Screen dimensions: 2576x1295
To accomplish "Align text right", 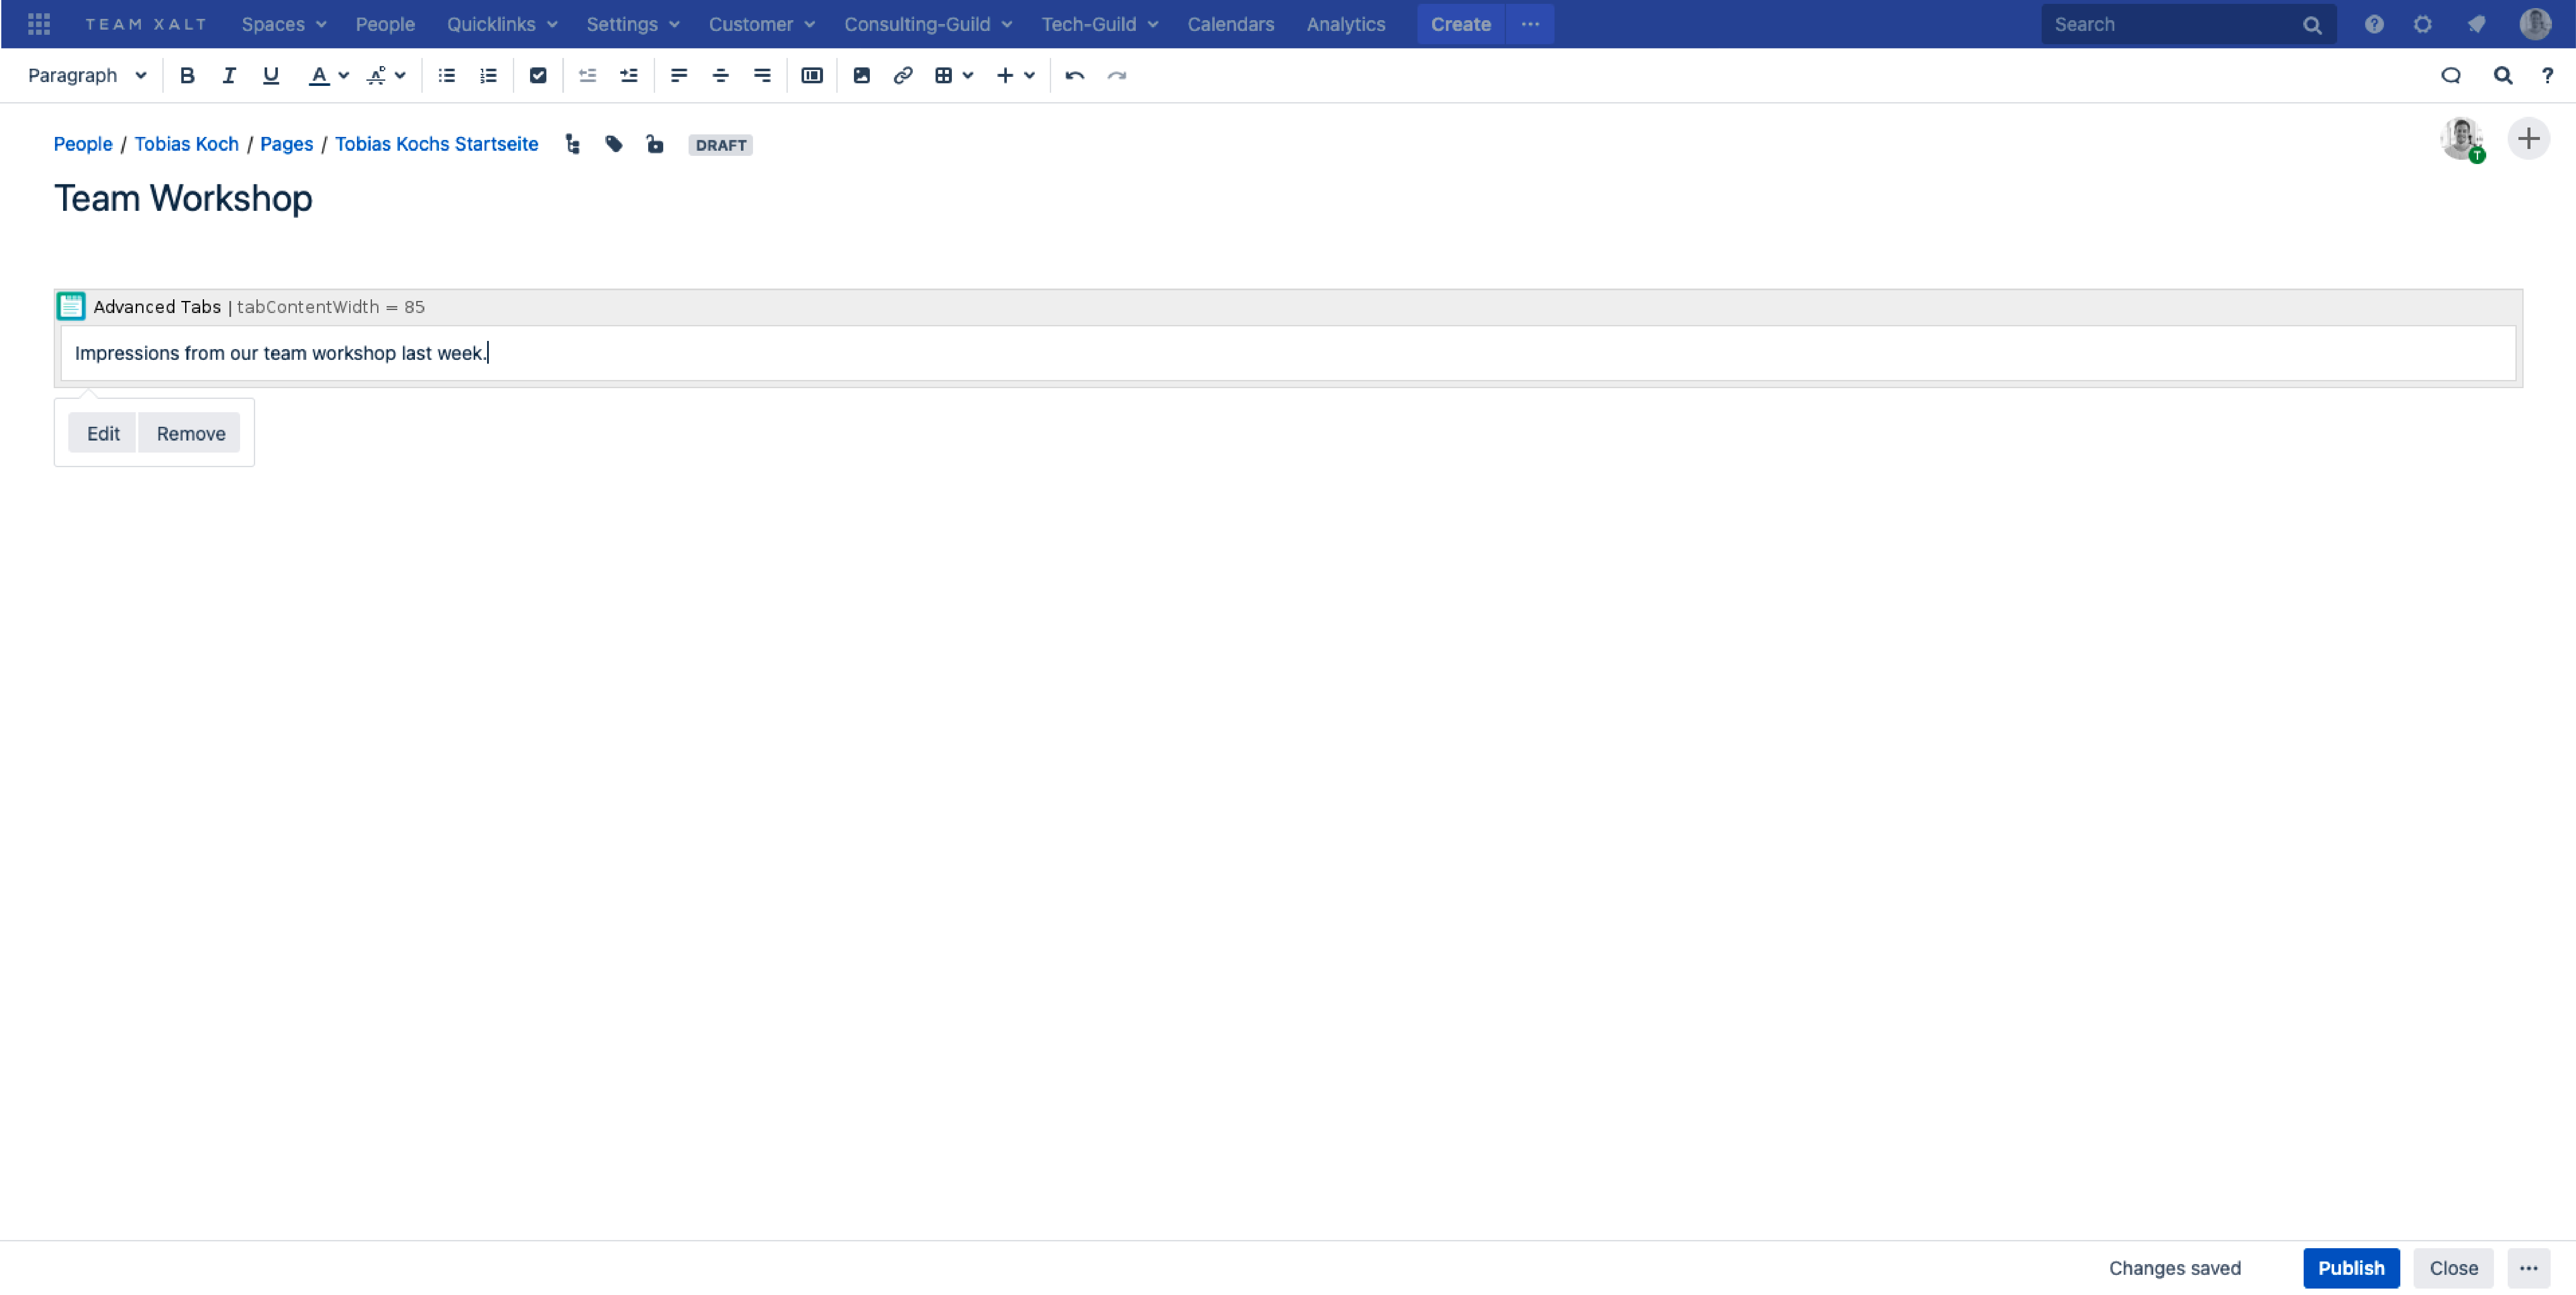I will point(762,75).
